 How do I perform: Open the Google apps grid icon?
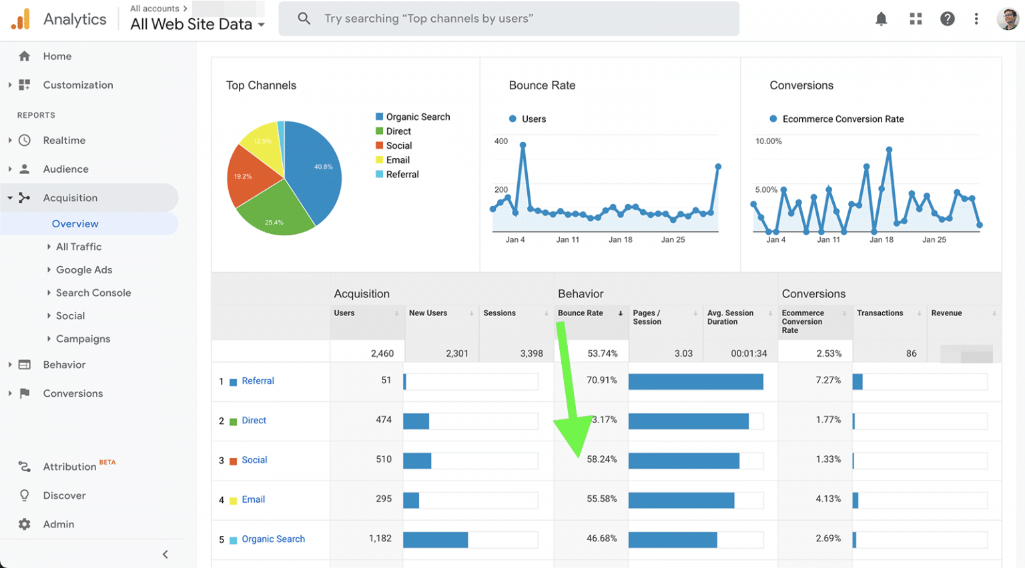point(915,19)
